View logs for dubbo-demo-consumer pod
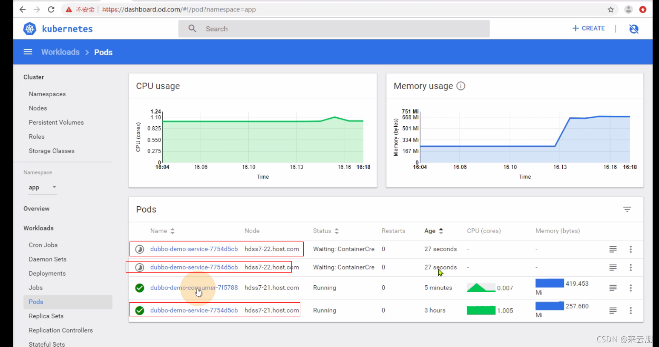 tap(613, 288)
